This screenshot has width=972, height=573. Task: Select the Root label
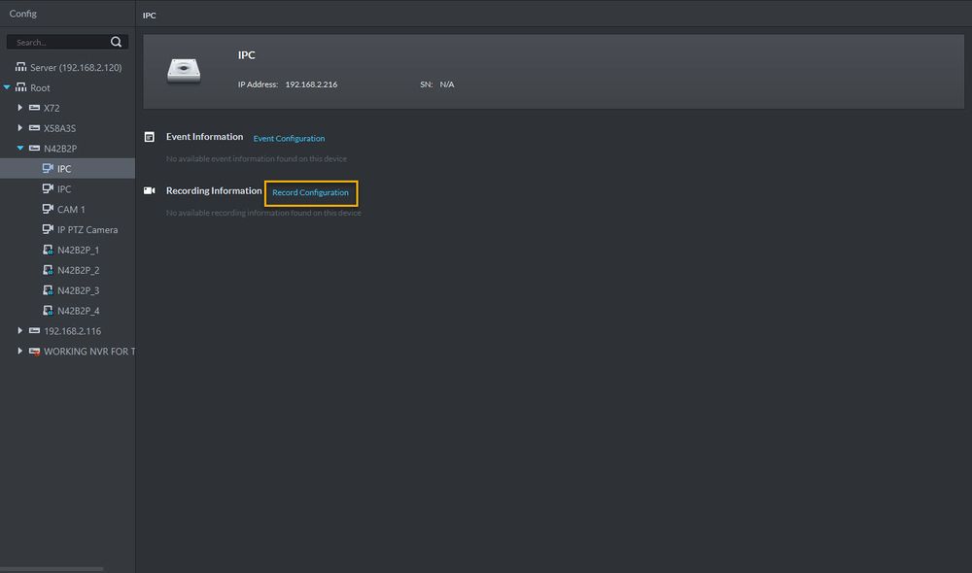coord(40,88)
